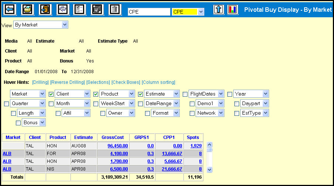Check the DateRange checkbox
This screenshot has height=186, width=334.
140,104
